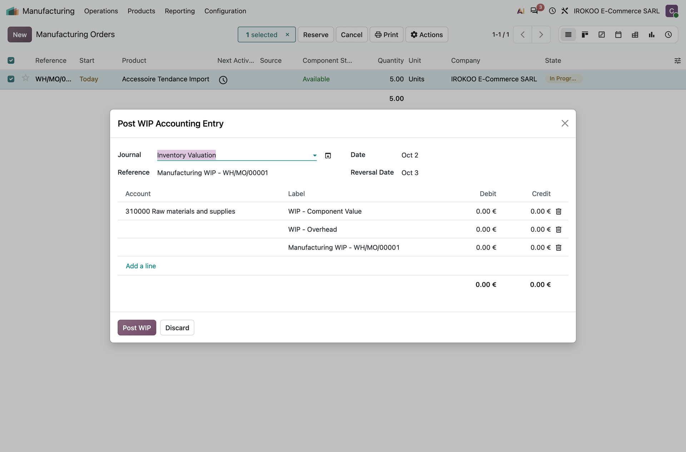The image size is (686, 452).
Task: Switch to pivot view
Action: 635,35
